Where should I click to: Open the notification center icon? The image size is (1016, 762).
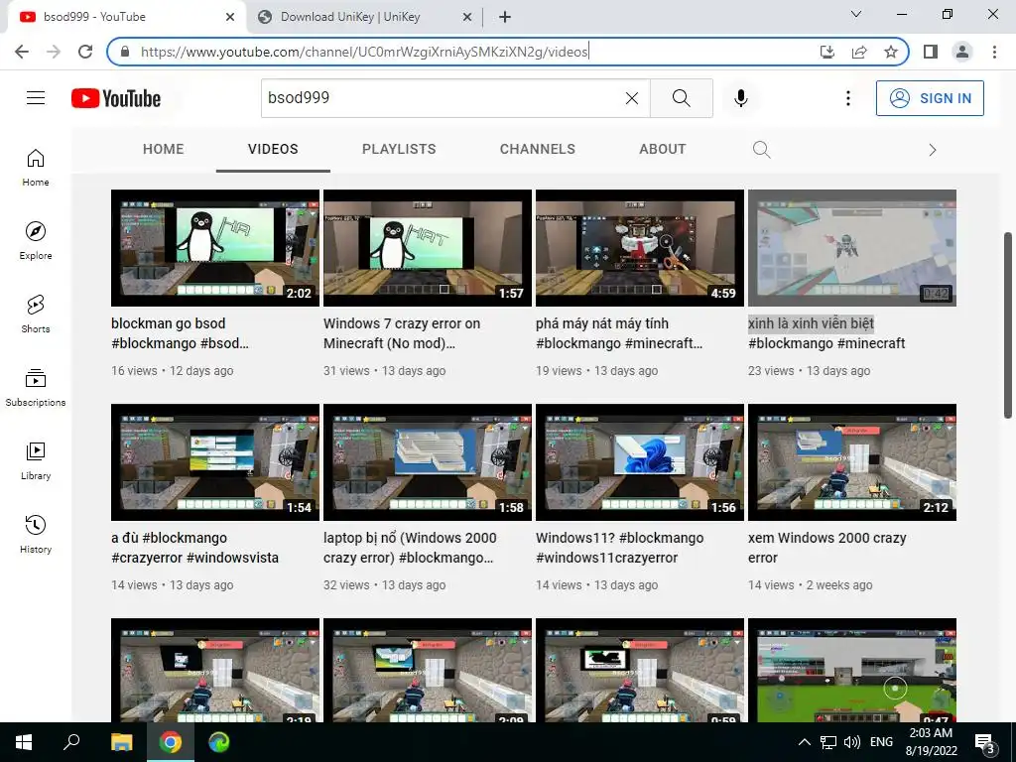click(x=985, y=743)
